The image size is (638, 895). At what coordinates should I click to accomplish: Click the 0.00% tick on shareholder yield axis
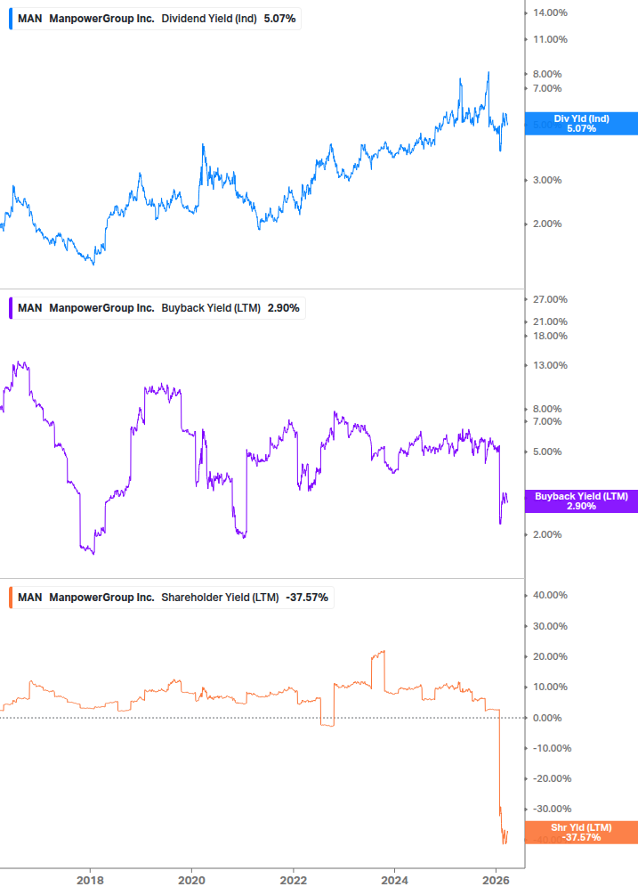tap(547, 718)
